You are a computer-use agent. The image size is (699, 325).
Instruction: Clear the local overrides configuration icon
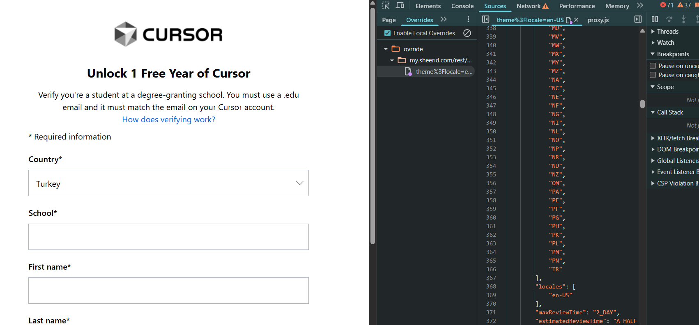point(467,33)
